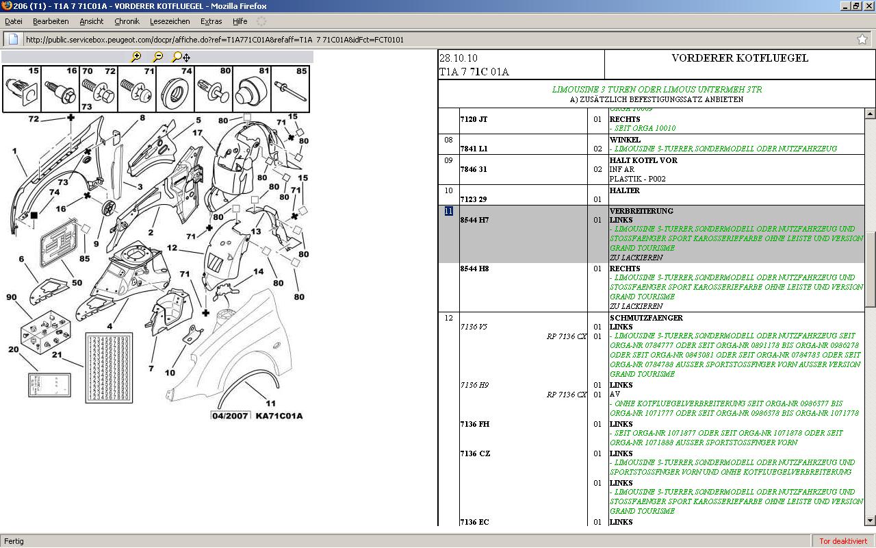Click callout number 11 in the diagram
The height and width of the screenshot is (548, 876).
(x=271, y=403)
